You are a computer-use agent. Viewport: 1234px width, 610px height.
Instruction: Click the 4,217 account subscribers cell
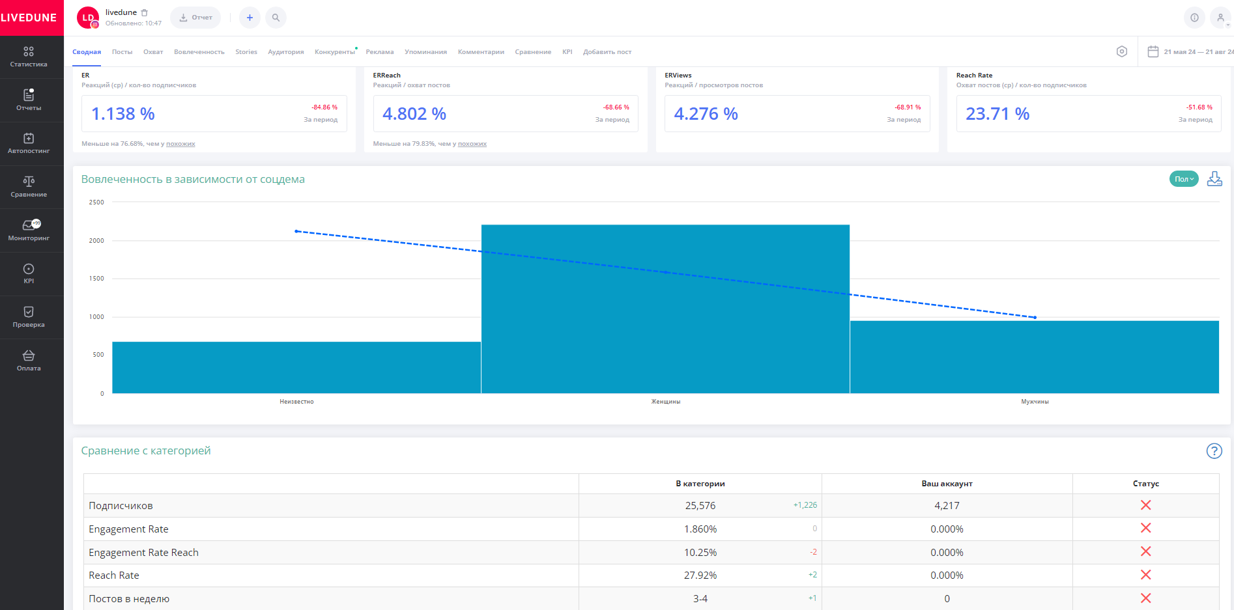tap(947, 506)
